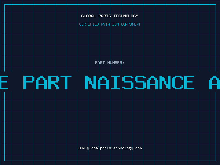Click the word AVIATION in subtitle
The height and width of the screenshot is (165, 220).
pyautogui.click(x=110, y=24)
